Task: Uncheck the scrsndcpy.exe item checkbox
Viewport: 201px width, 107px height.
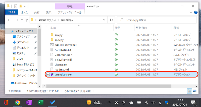Action: click(48, 74)
